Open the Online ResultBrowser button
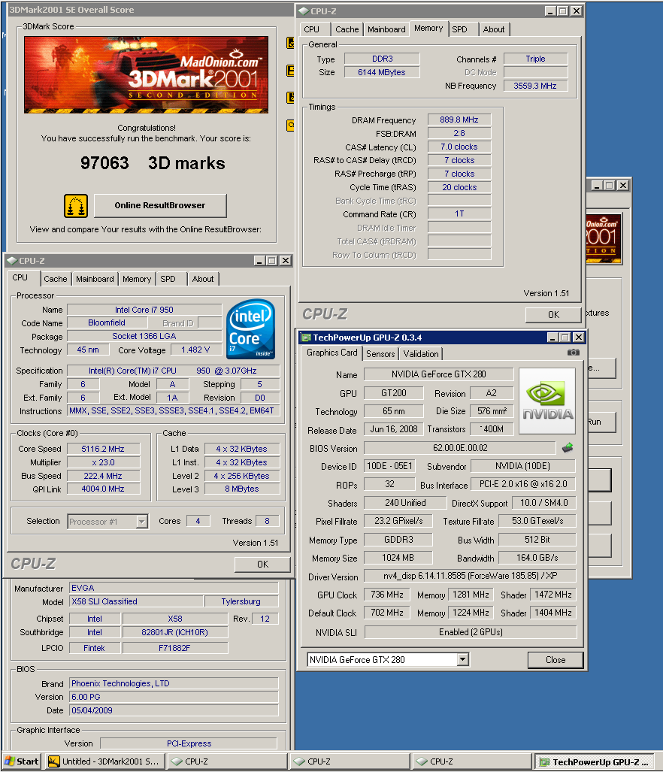 click(160, 205)
